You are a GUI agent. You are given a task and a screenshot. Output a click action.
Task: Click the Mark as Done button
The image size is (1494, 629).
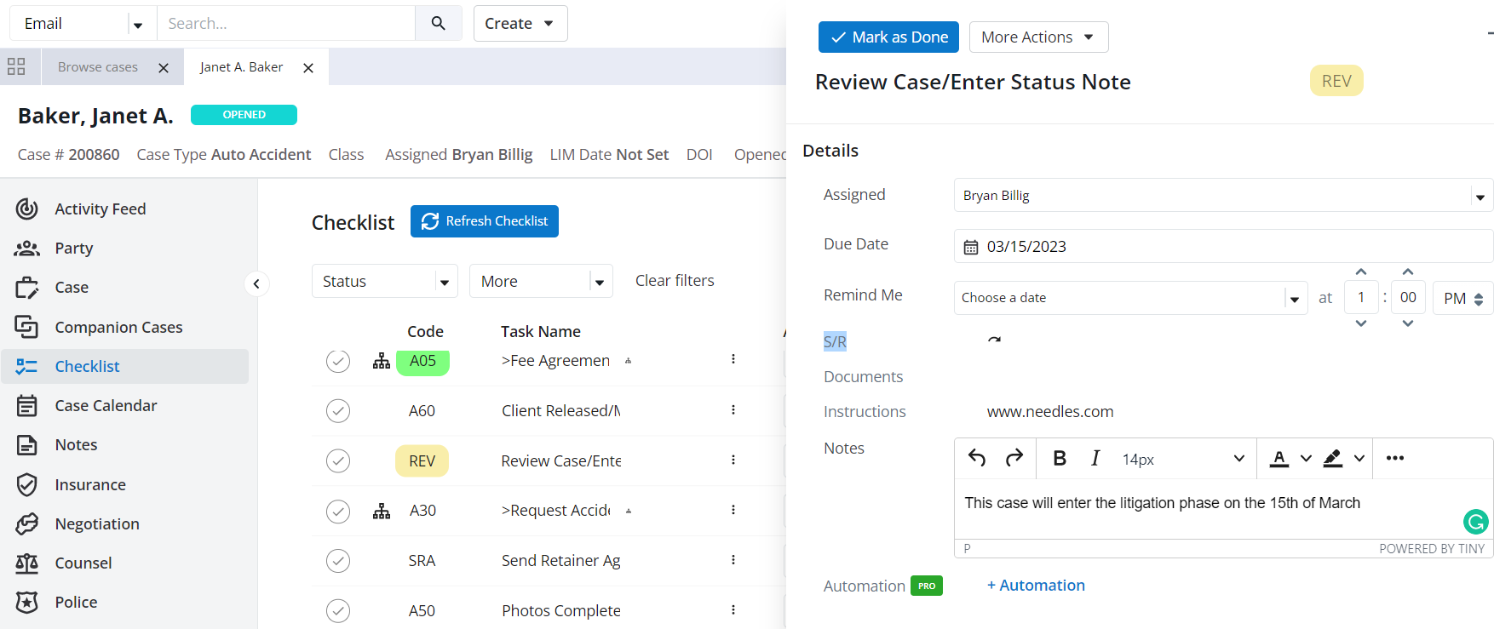[x=888, y=37]
